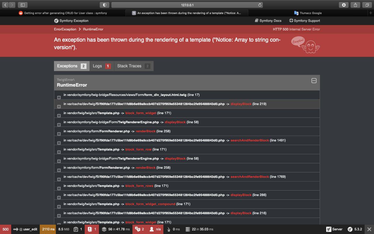Viewport: 374px width, 234px height.
Task: Open the Server panel in toolbar
Action: pos(334,229)
